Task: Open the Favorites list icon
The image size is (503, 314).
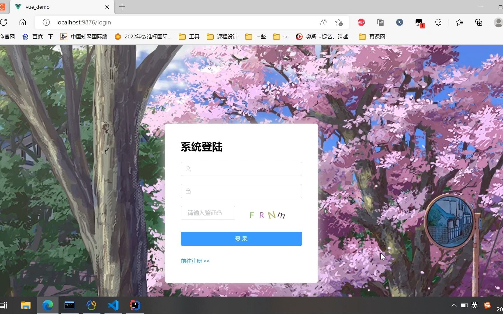Action: [459, 22]
